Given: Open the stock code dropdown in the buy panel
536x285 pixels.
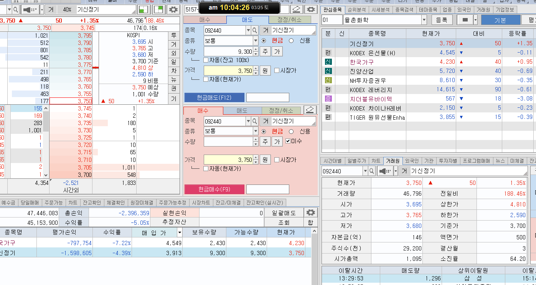Looking at the screenshot, I should tap(249, 121).
